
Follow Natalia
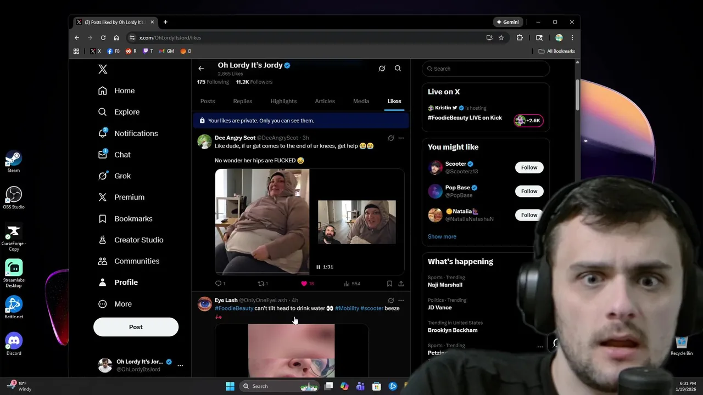click(529, 215)
